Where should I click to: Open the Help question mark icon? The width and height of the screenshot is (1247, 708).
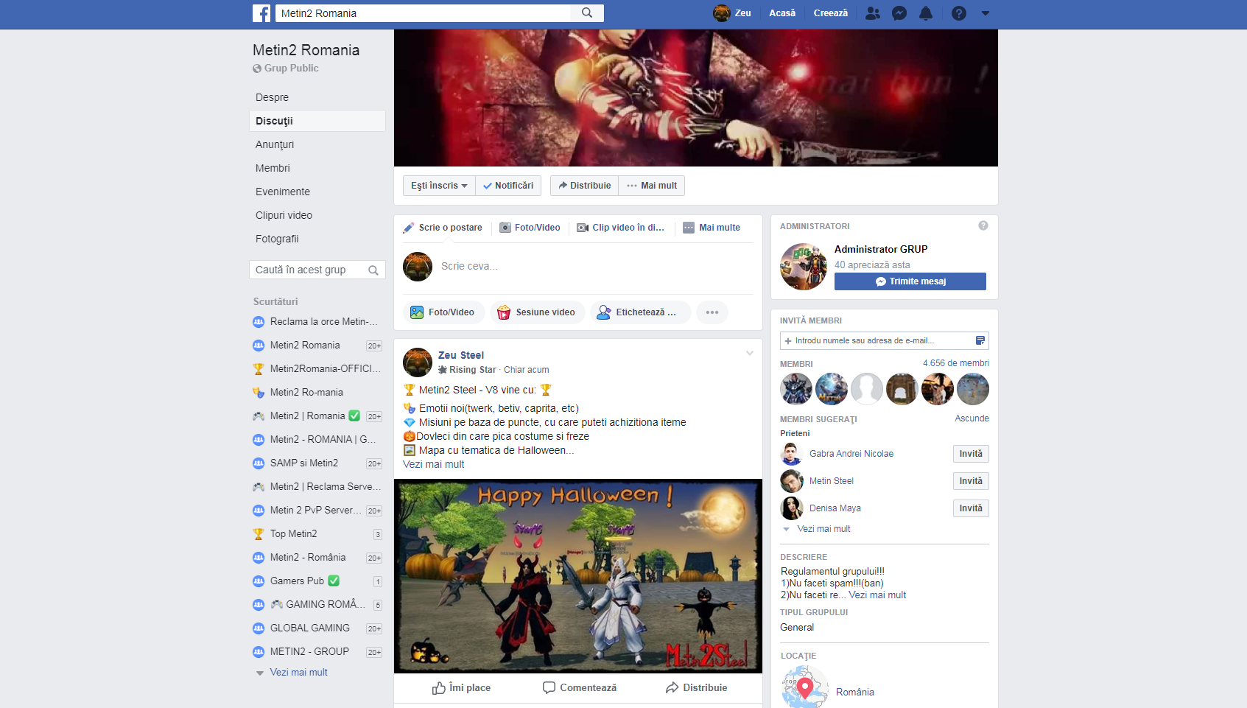point(959,13)
